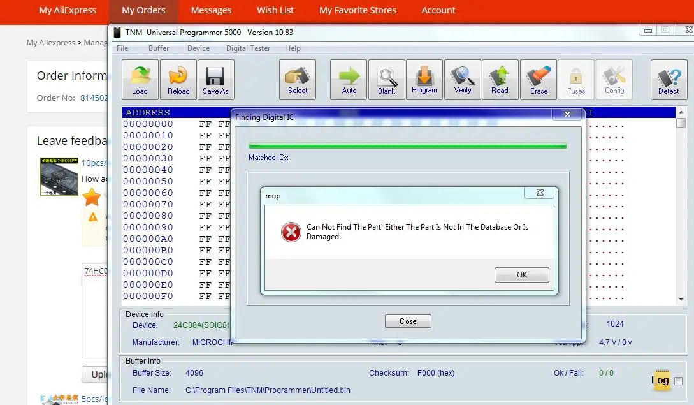Click address row 000000F0 in hex buffer
Screen dimensions: 694x405
coord(148,296)
